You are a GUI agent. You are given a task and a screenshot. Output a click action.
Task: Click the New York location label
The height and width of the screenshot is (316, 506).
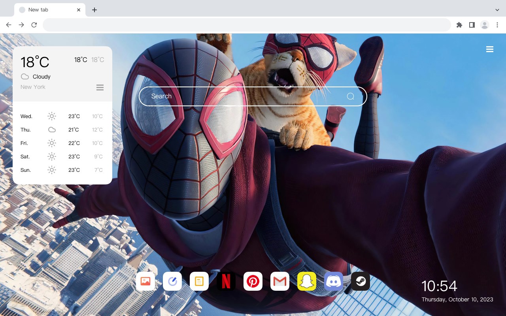click(33, 87)
